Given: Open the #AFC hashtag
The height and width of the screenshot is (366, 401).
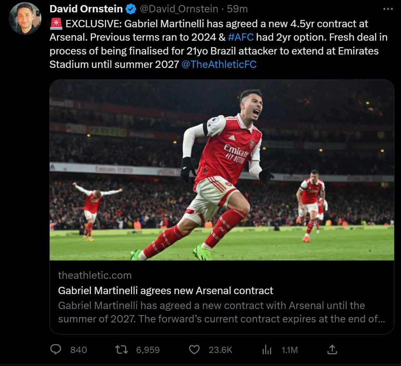Looking at the screenshot, I should pyautogui.click(x=241, y=37).
